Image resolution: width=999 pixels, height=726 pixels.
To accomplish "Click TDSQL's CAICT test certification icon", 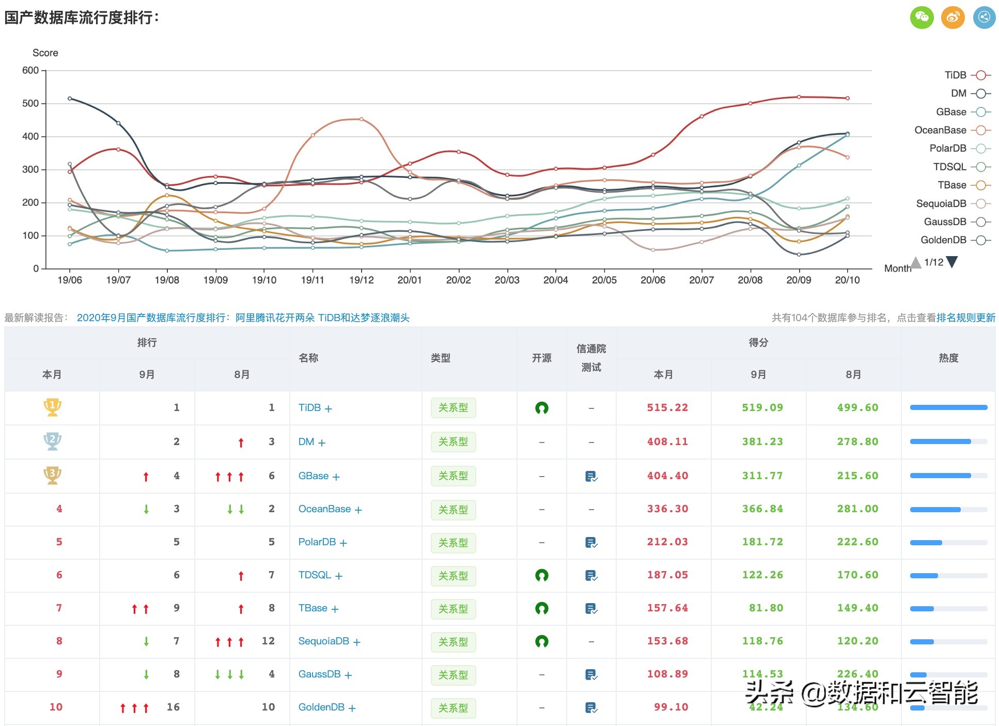I will 591,575.
